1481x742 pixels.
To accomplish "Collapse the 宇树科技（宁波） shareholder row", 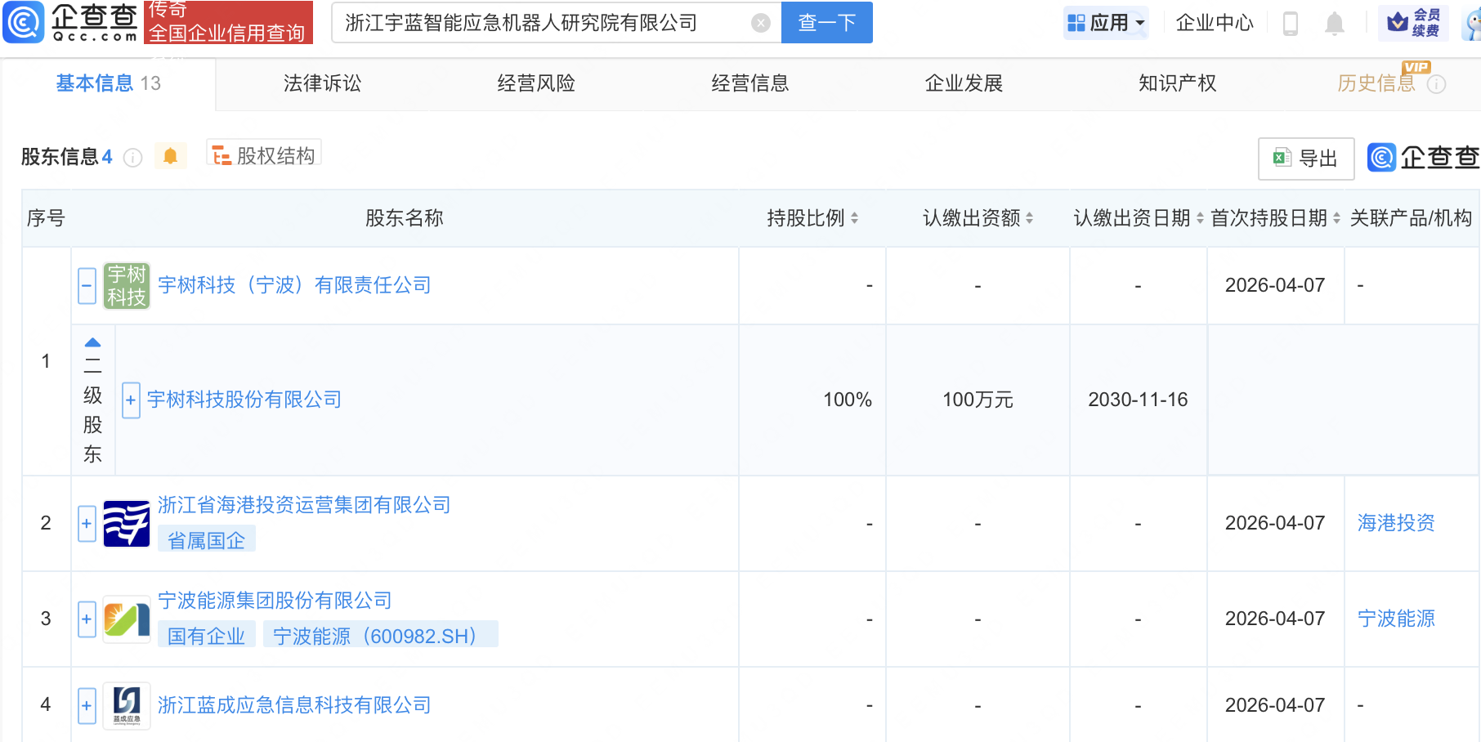I will (87, 286).
